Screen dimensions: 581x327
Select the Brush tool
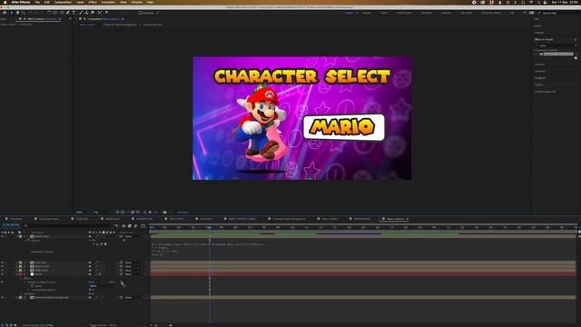click(81, 13)
